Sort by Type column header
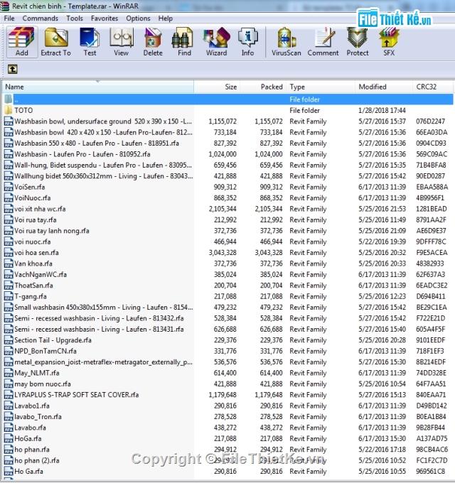Image resolution: width=455 pixels, height=483 pixels. coord(321,87)
